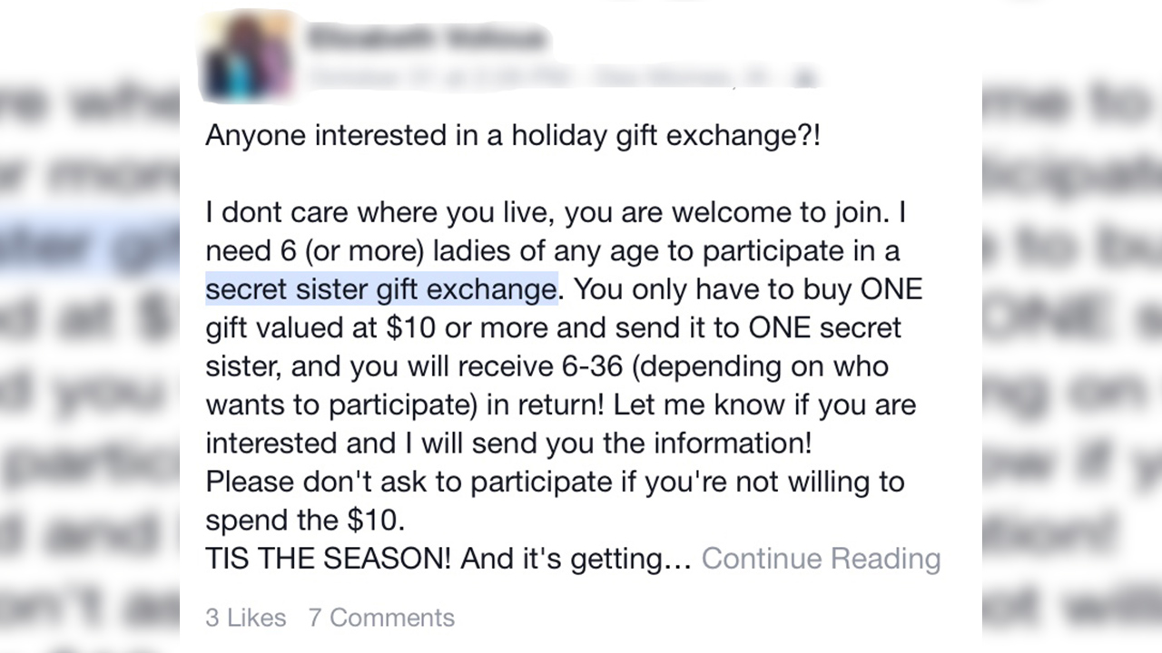Open the 7 Comments thread

381,618
